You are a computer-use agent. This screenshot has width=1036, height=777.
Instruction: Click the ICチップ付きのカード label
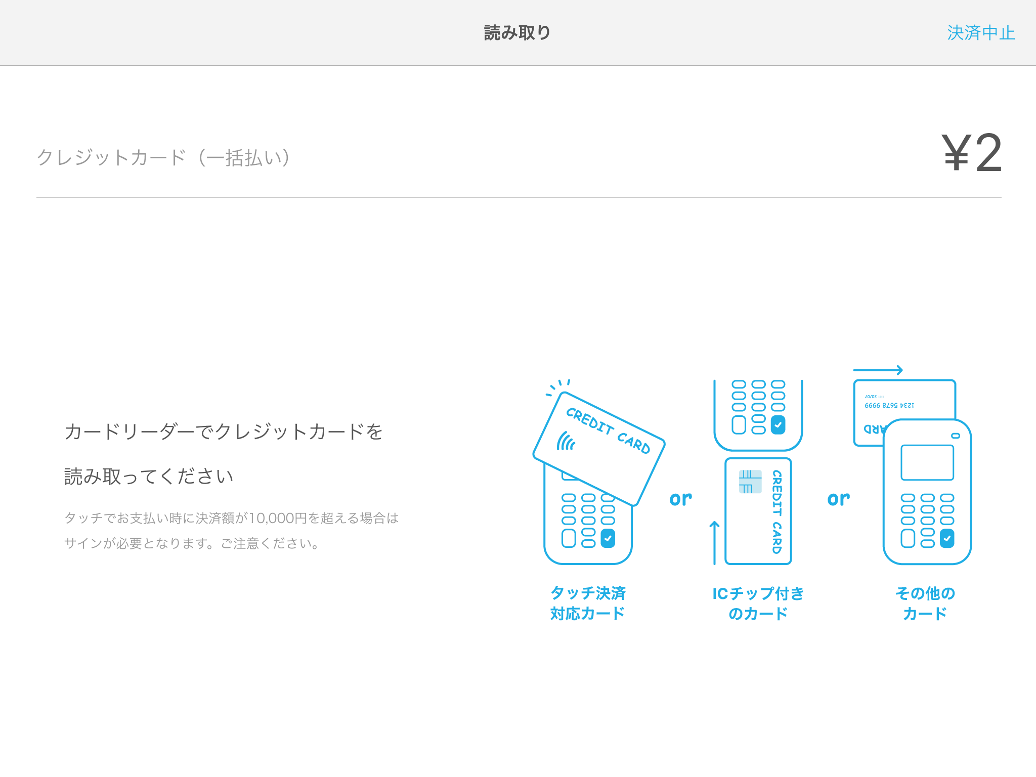click(x=758, y=603)
